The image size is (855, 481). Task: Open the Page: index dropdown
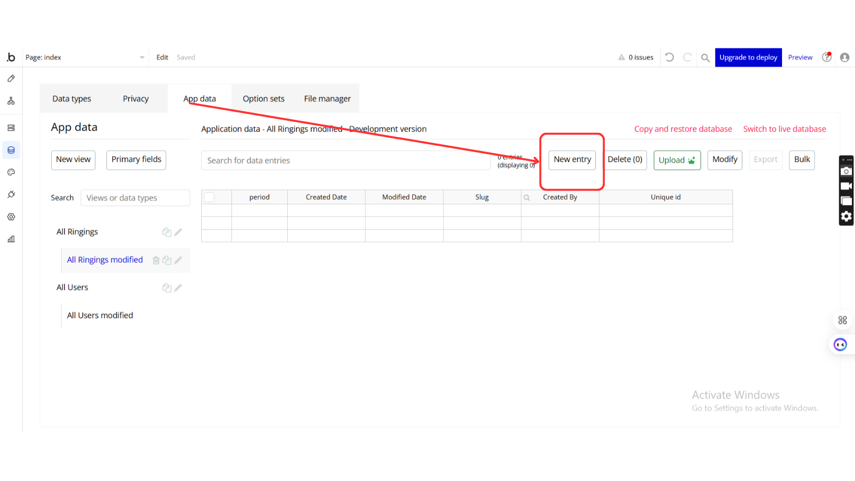pos(85,57)
